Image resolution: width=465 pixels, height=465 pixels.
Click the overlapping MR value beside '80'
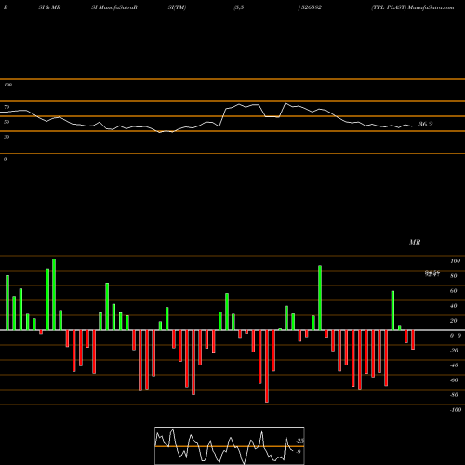432,273
